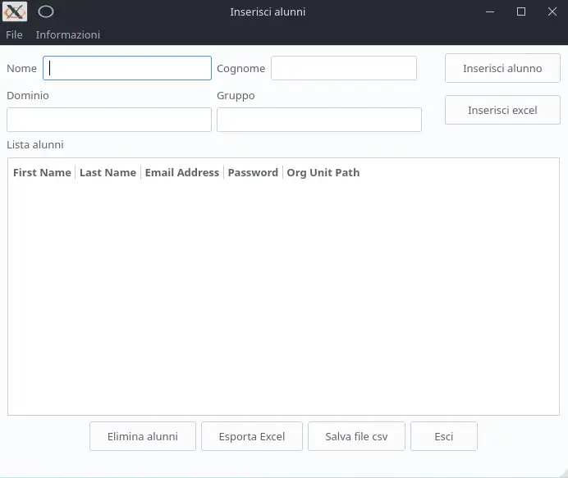Click the Esci button
The width and height of the screenshot is (568, 478).
point(444,436)
